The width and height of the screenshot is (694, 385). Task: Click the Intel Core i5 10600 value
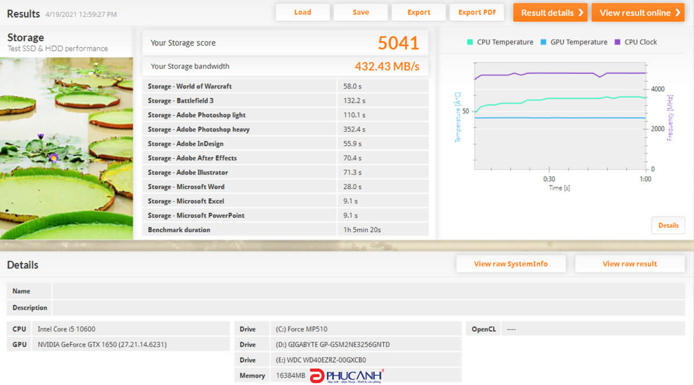click(x=67, y=329)
